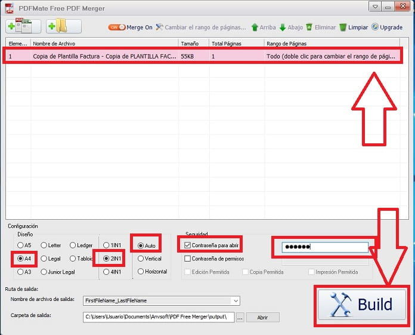Click the Abrir button
Screen dimensions: 415x335
tap(262, 317)
